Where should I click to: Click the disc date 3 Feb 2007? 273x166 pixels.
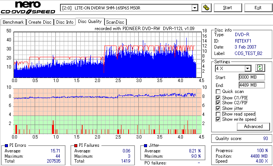click(x=245, y=47)
